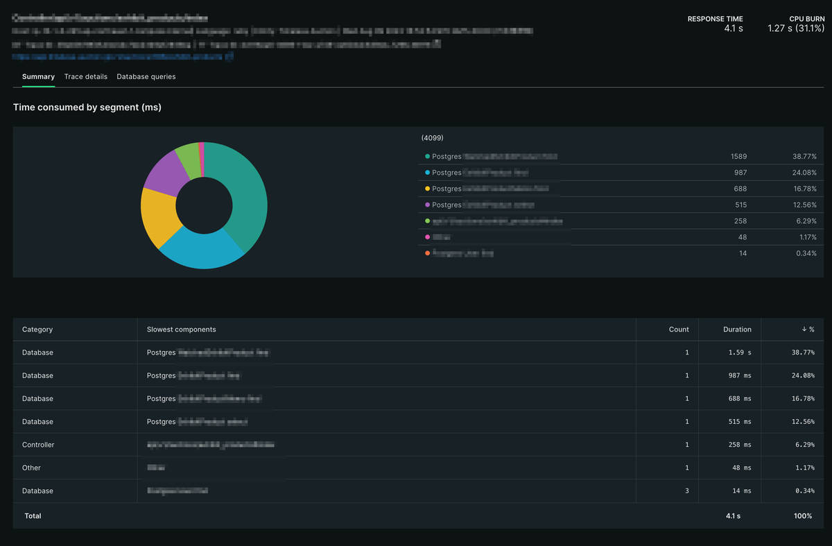Sort by the Duration column header
This screenshot has width=832, height=546.
pyautogui.click(x=737, y=330)
